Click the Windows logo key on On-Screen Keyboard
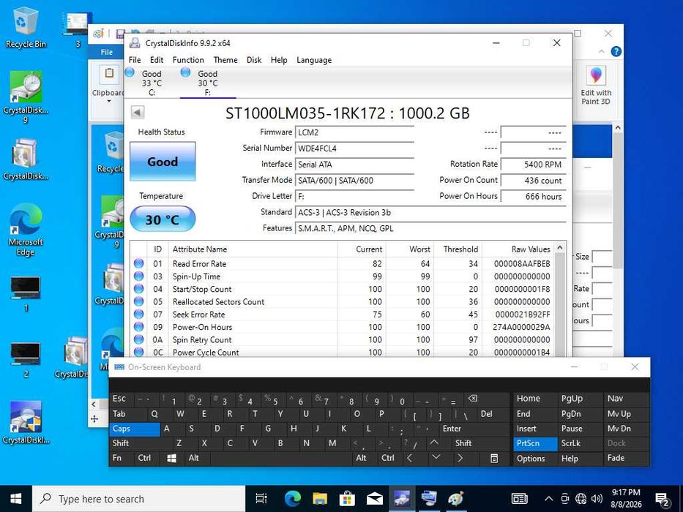The height and width of the screenshot is (512, 683). pos(172,458)
